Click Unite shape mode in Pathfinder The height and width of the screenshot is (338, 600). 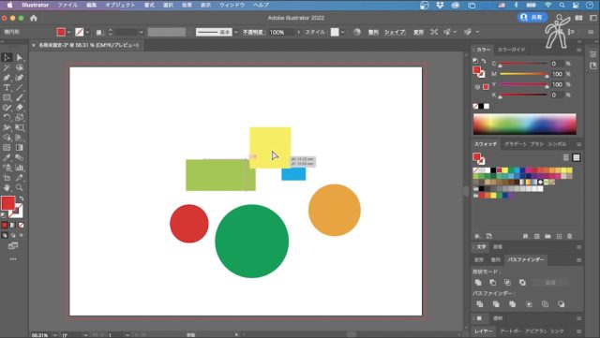click(x=478, y=283)
